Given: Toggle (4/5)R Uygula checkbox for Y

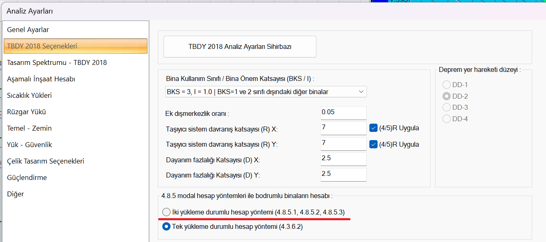Looking at the screenshot, I should 373,144.
